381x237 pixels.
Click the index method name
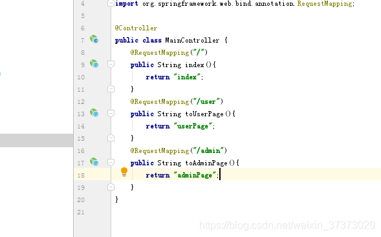click(x=195, y=65)
